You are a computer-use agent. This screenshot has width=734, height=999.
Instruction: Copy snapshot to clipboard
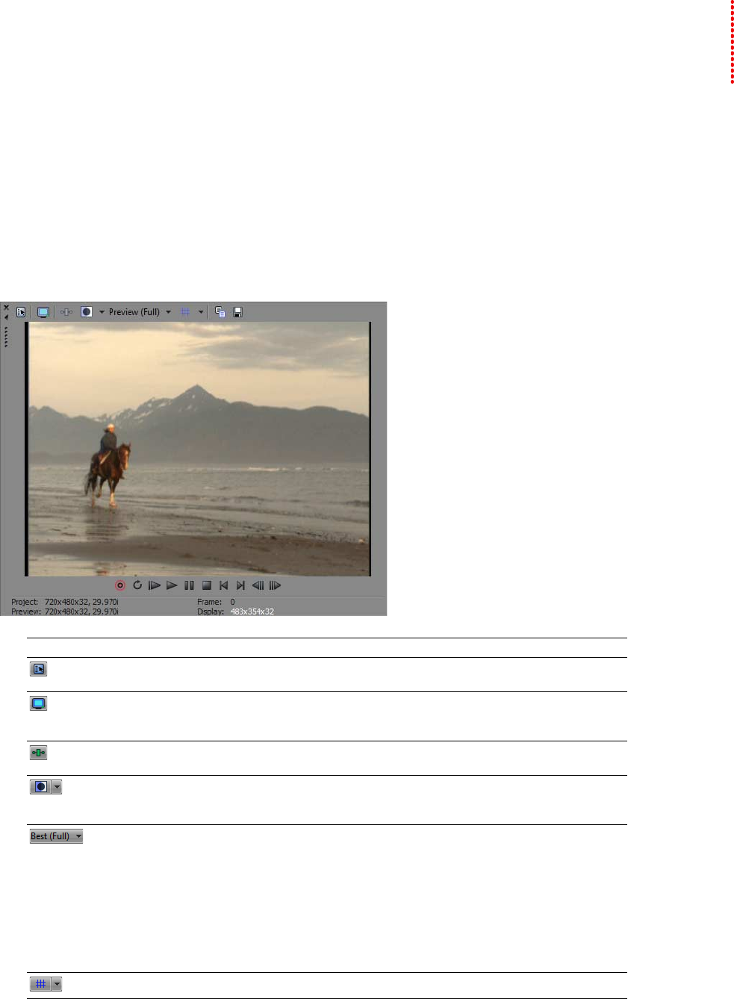220,312
